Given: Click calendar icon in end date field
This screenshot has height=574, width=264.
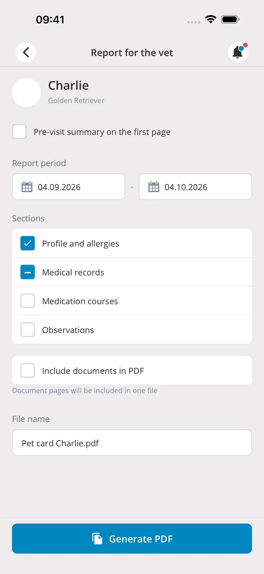Looking at the screenshot, I should click(154, 187).
